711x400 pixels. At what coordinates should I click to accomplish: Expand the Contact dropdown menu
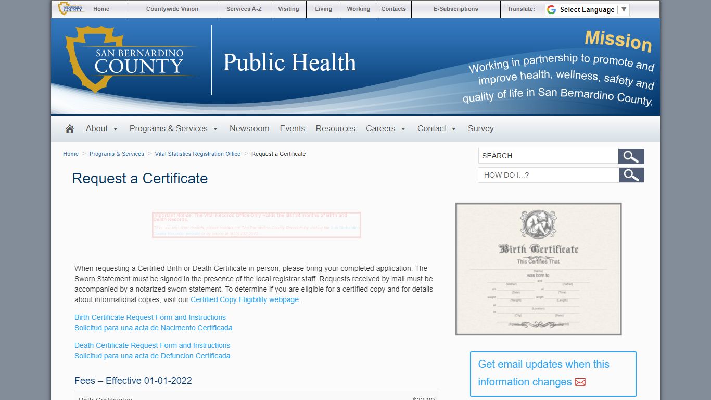coord(437,129)
